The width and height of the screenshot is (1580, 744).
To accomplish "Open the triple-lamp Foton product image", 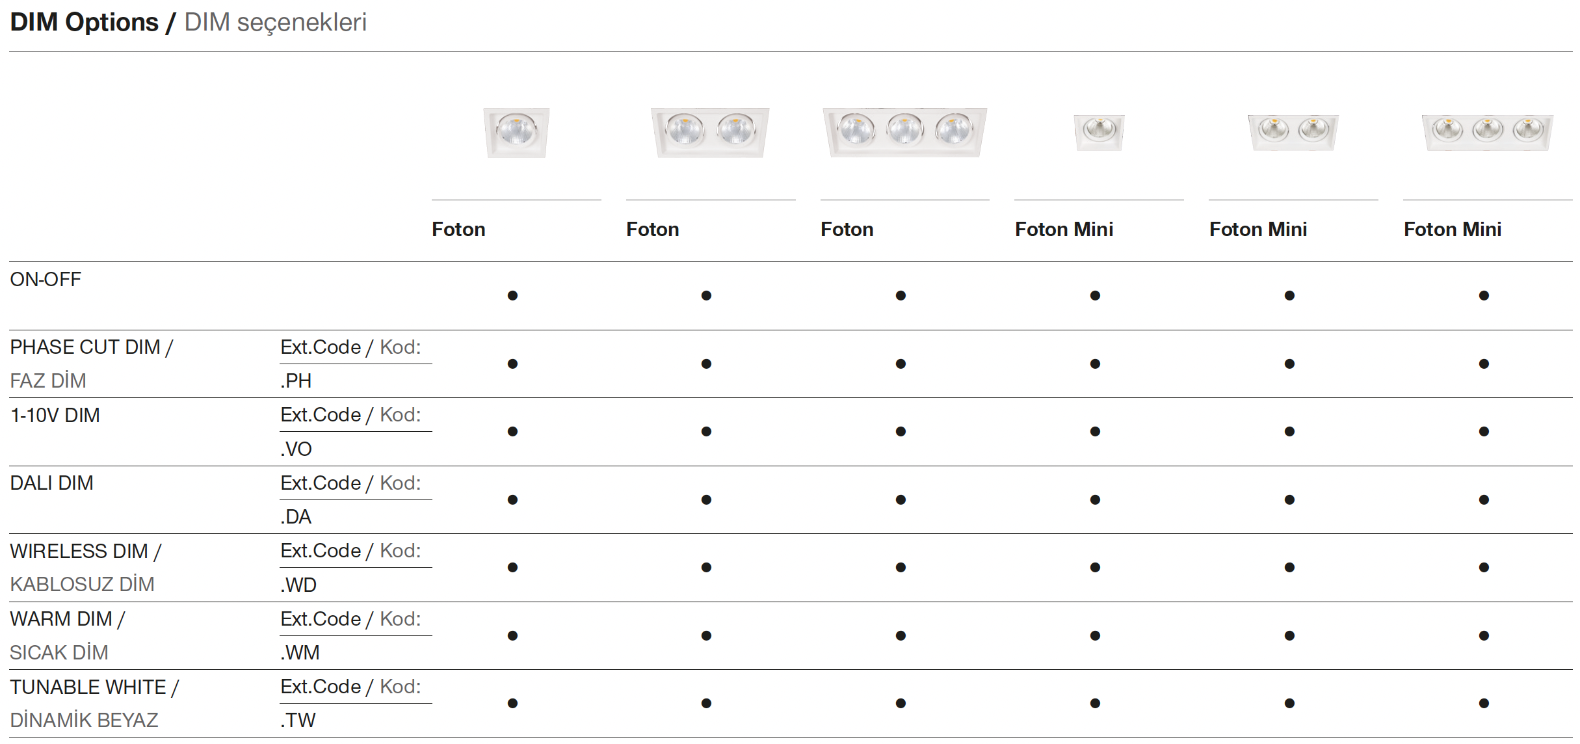I will coord(904,132).
